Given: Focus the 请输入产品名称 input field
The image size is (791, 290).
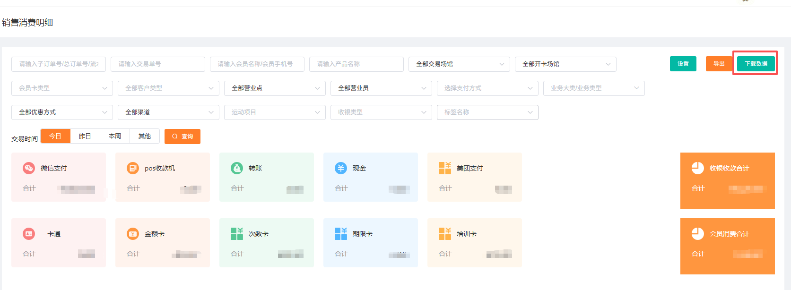Looking at the screenshot, I should [x=356, y=64].
